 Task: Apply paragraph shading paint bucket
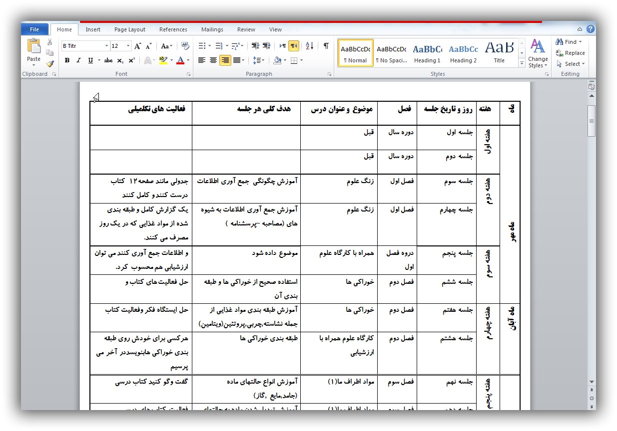[x=277, y=60]
